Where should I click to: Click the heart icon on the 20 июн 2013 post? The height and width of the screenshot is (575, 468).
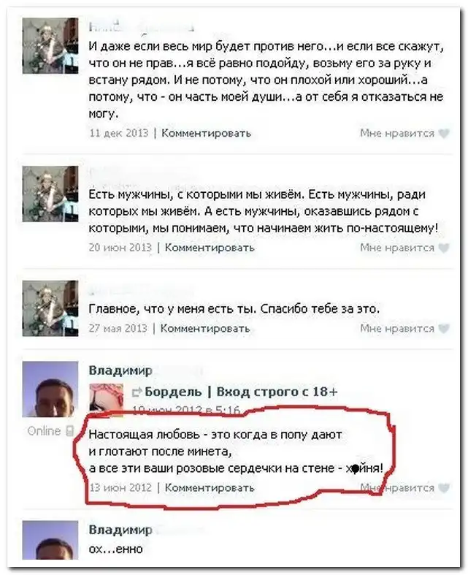(x=444, y=248)
